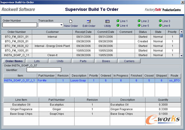Image resolution: width=185 pixels, height=130 pixels.
Task: Select the Line 2 status light
Action: tap(139, 21)
